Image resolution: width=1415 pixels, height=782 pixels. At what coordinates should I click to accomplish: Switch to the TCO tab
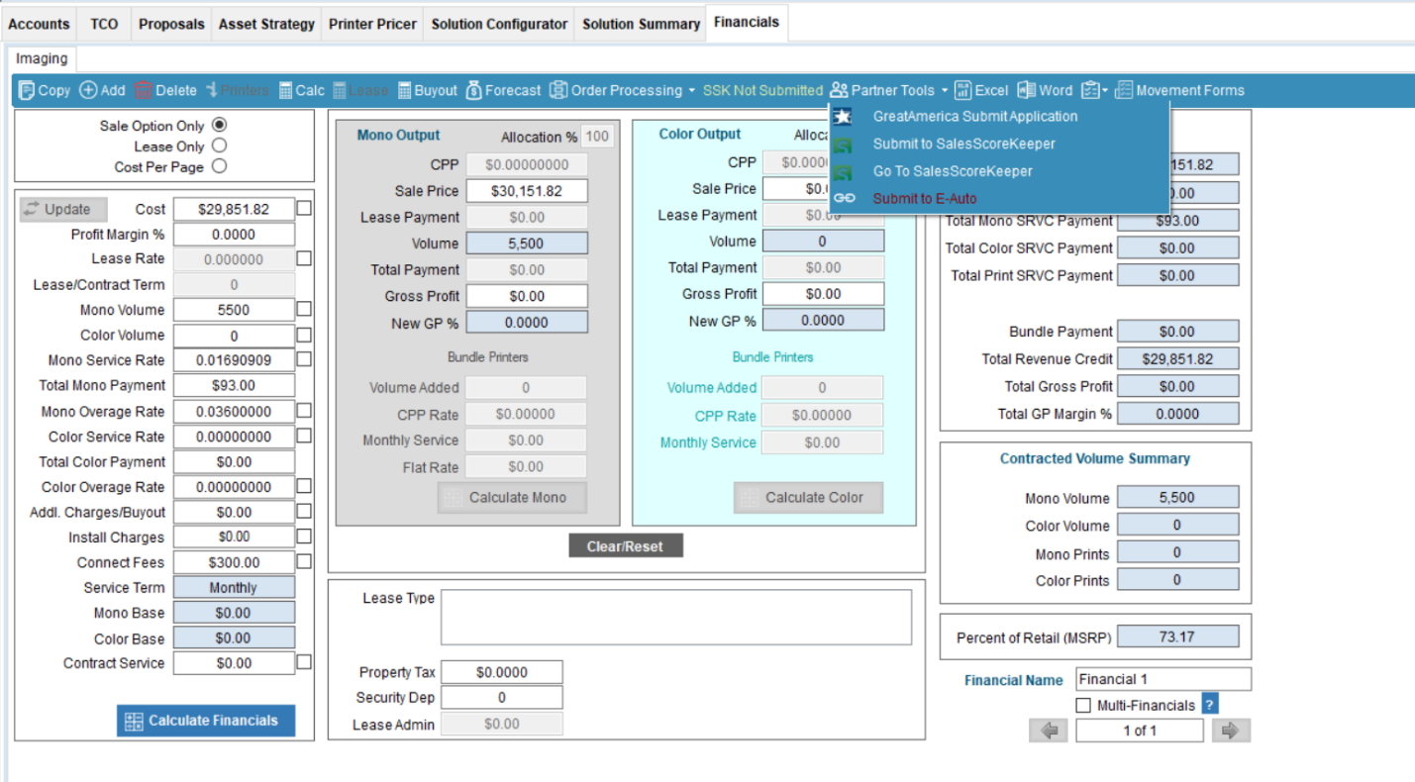[104, 24]
